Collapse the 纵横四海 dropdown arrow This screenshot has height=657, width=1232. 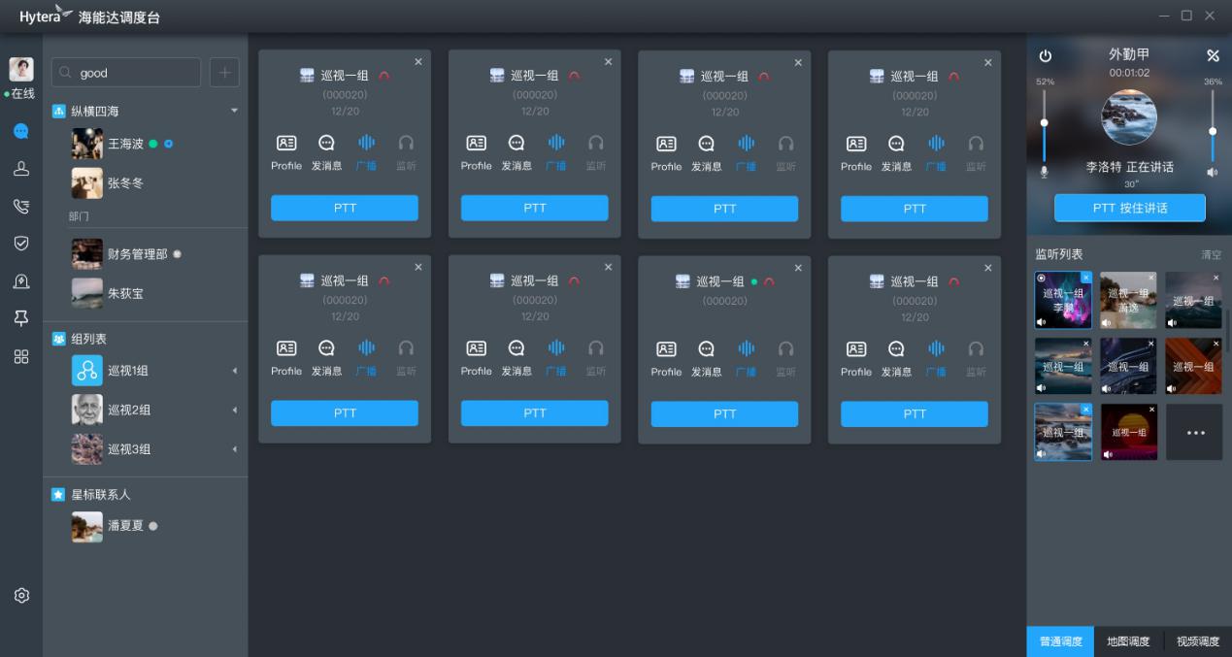click(234, 111)
